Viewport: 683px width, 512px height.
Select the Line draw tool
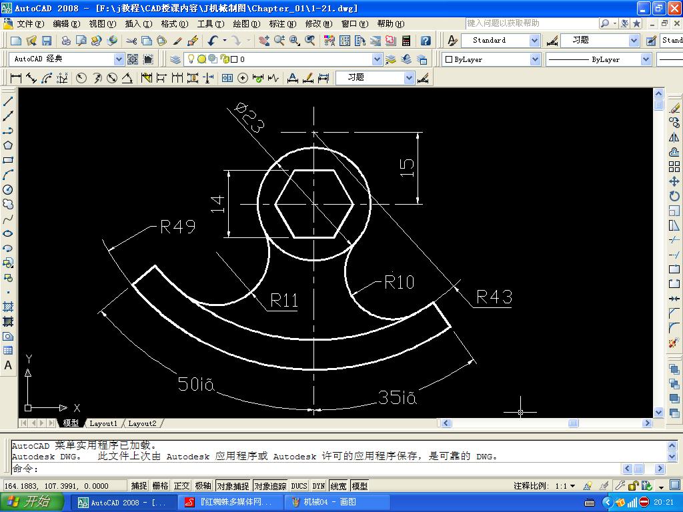(x=8, y=101)
